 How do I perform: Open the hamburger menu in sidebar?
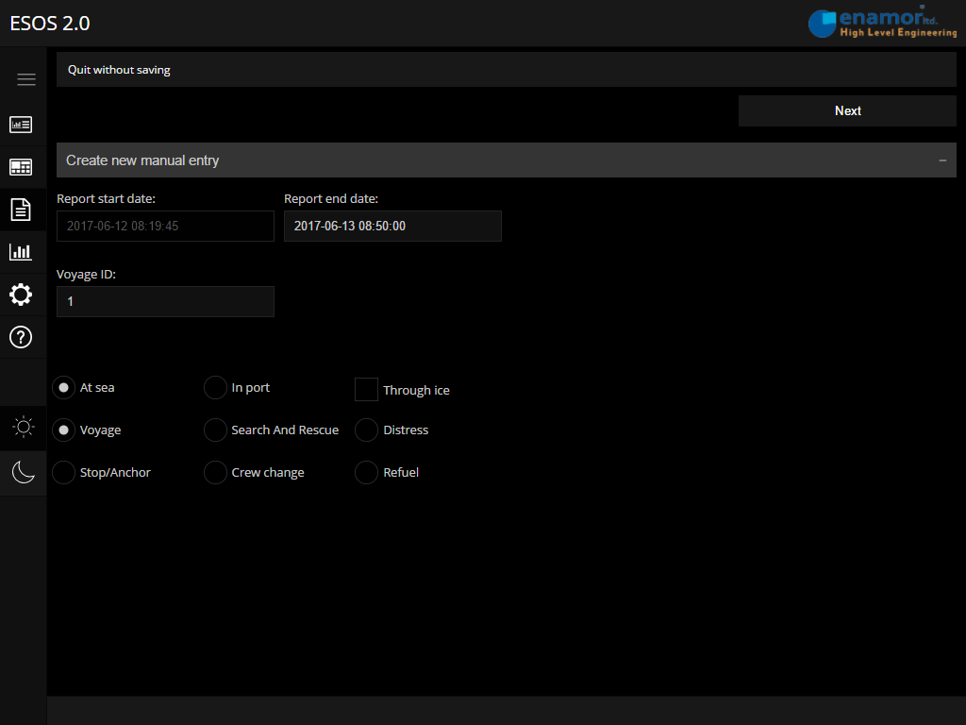[25, 79]
